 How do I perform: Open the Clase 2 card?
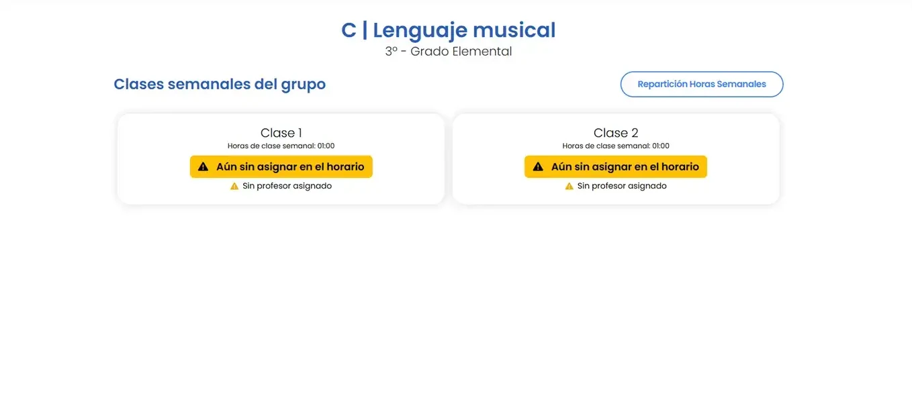[x=615, y=158]
